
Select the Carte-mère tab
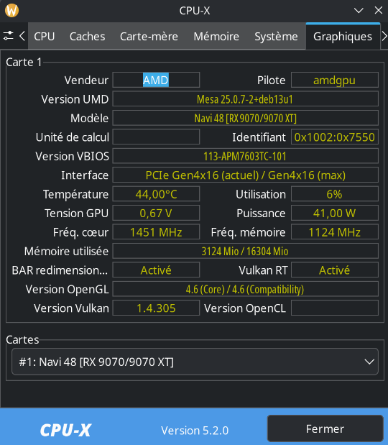149,37
